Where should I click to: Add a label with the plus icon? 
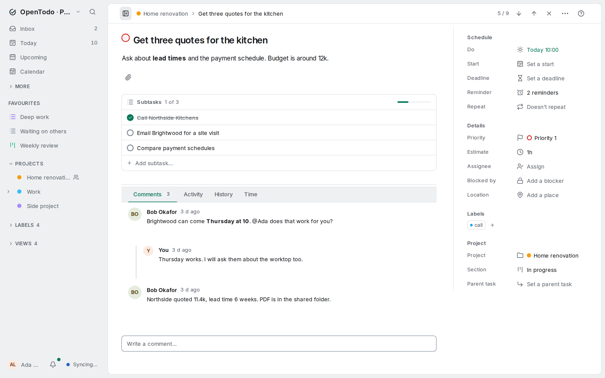point(492,225)
